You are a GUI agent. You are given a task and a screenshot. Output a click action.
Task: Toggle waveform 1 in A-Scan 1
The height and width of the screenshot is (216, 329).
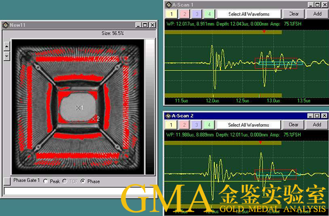[172, 14]
